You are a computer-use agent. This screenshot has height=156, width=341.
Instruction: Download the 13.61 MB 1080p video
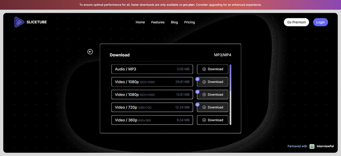tap(213, 95)
